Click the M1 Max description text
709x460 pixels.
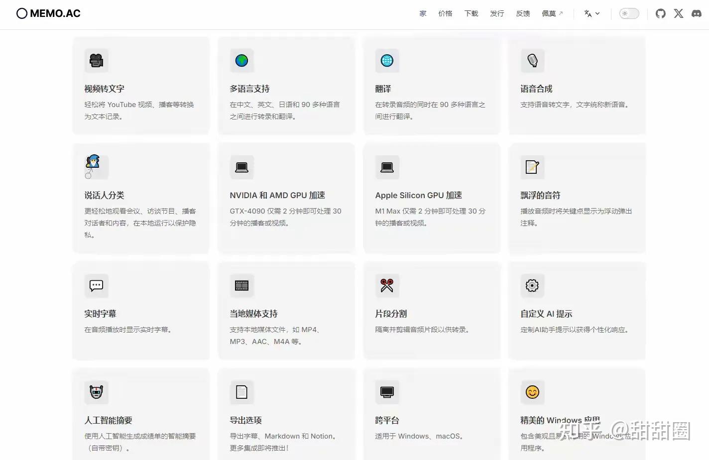coord(430,217)
